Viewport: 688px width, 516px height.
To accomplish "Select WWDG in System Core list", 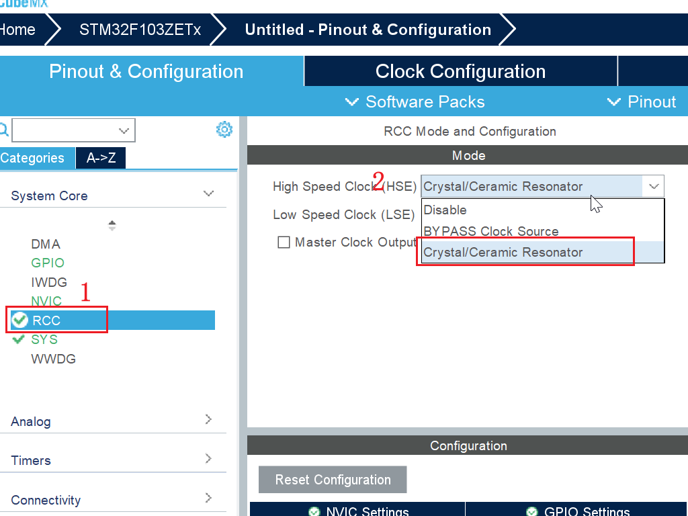I will [53, 359].
